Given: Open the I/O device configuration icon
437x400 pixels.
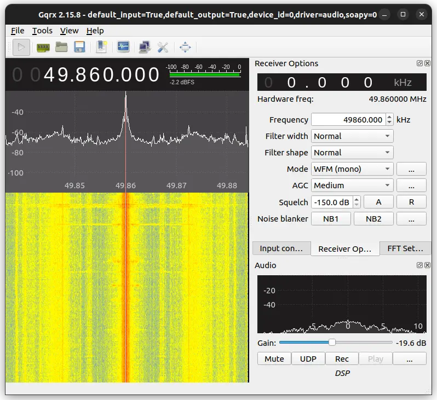Looking at the screenshot, I should 43,48.
